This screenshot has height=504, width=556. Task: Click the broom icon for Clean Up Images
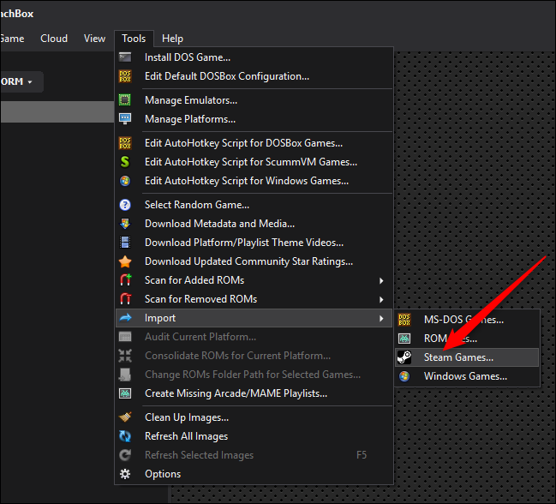[125, 417]
